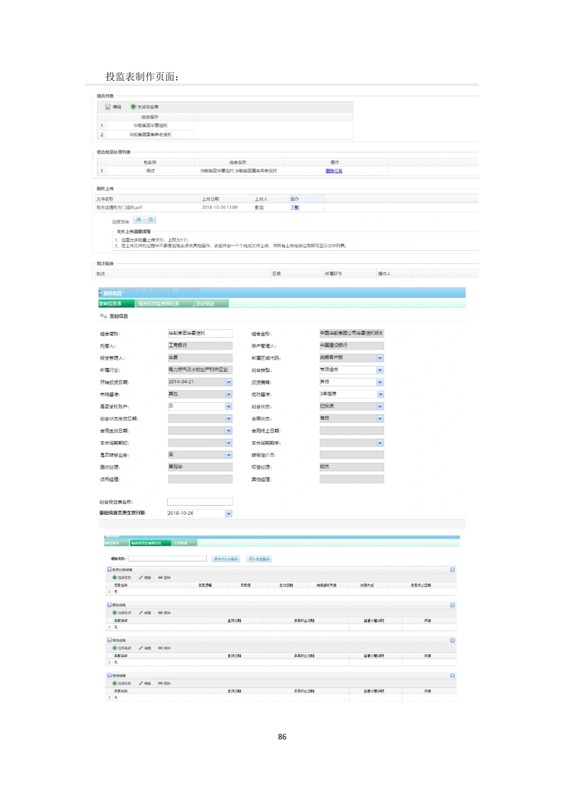Click 选择条款 icon under 投资比例政策
The width and height of the screenshot is (564, 799).
click(114, 578)
